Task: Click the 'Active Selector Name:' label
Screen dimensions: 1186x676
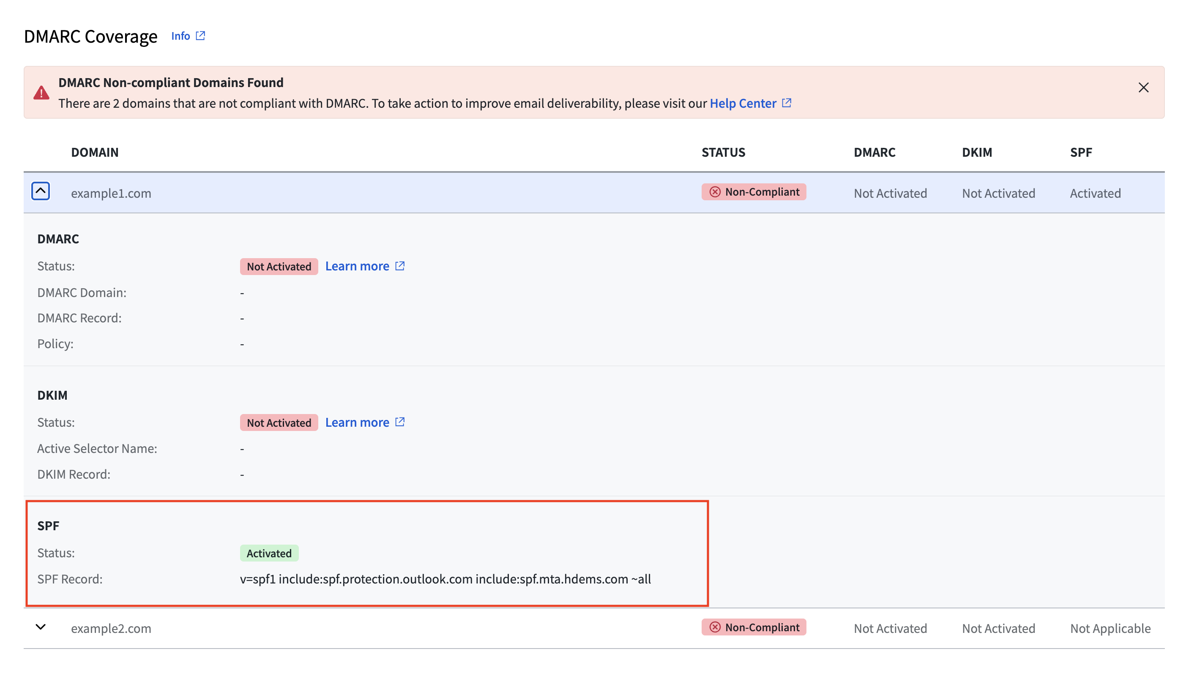Action: tap(97, 449)
